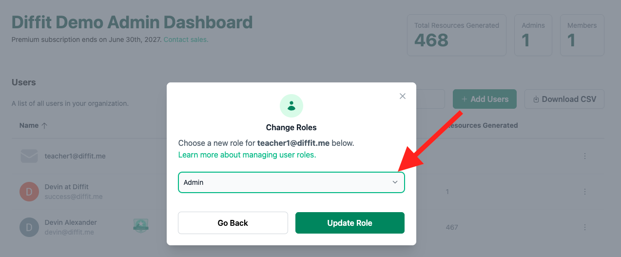The image size is (621, 257).
Task: Click the gray D avatar for Devin Alexander
Action: pyautogui.click(x=29, y=227)
